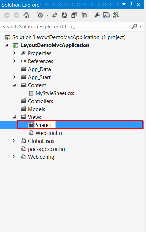Screen dimensions: 146x232
Task: Select MyStyleSheet.css file
Action: point(55,93)
